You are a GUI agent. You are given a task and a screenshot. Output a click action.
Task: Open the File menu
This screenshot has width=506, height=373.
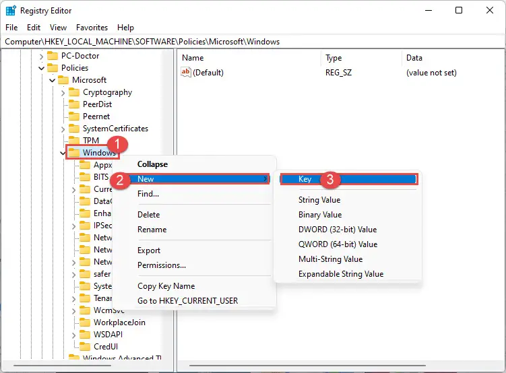click(x=11, y=28)
